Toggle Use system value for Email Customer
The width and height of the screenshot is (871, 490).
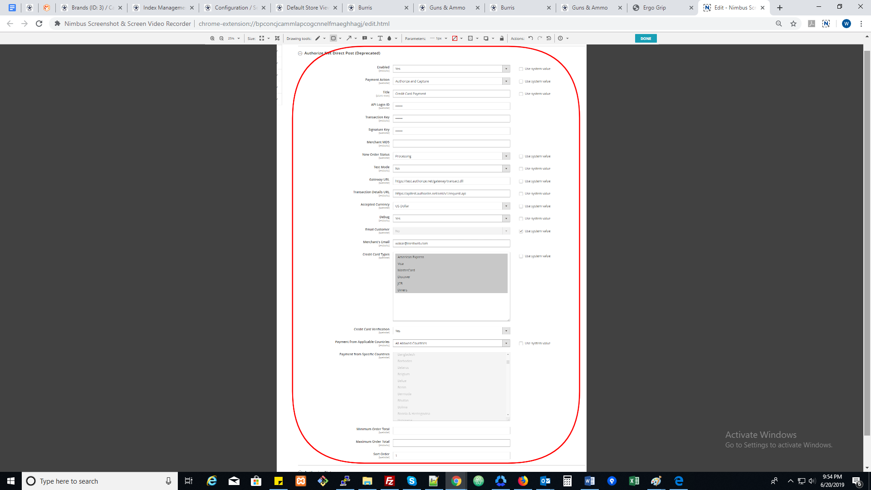click(520, 231)
